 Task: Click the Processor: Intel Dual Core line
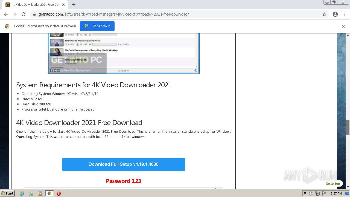(59, 109)
